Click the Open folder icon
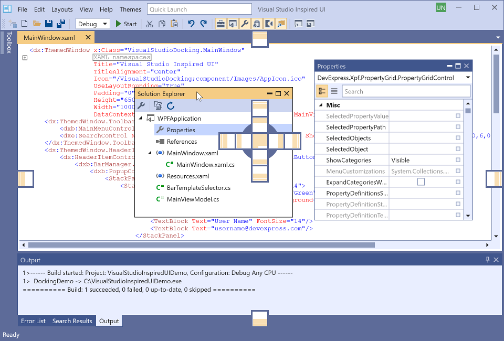 click(37, 24)
